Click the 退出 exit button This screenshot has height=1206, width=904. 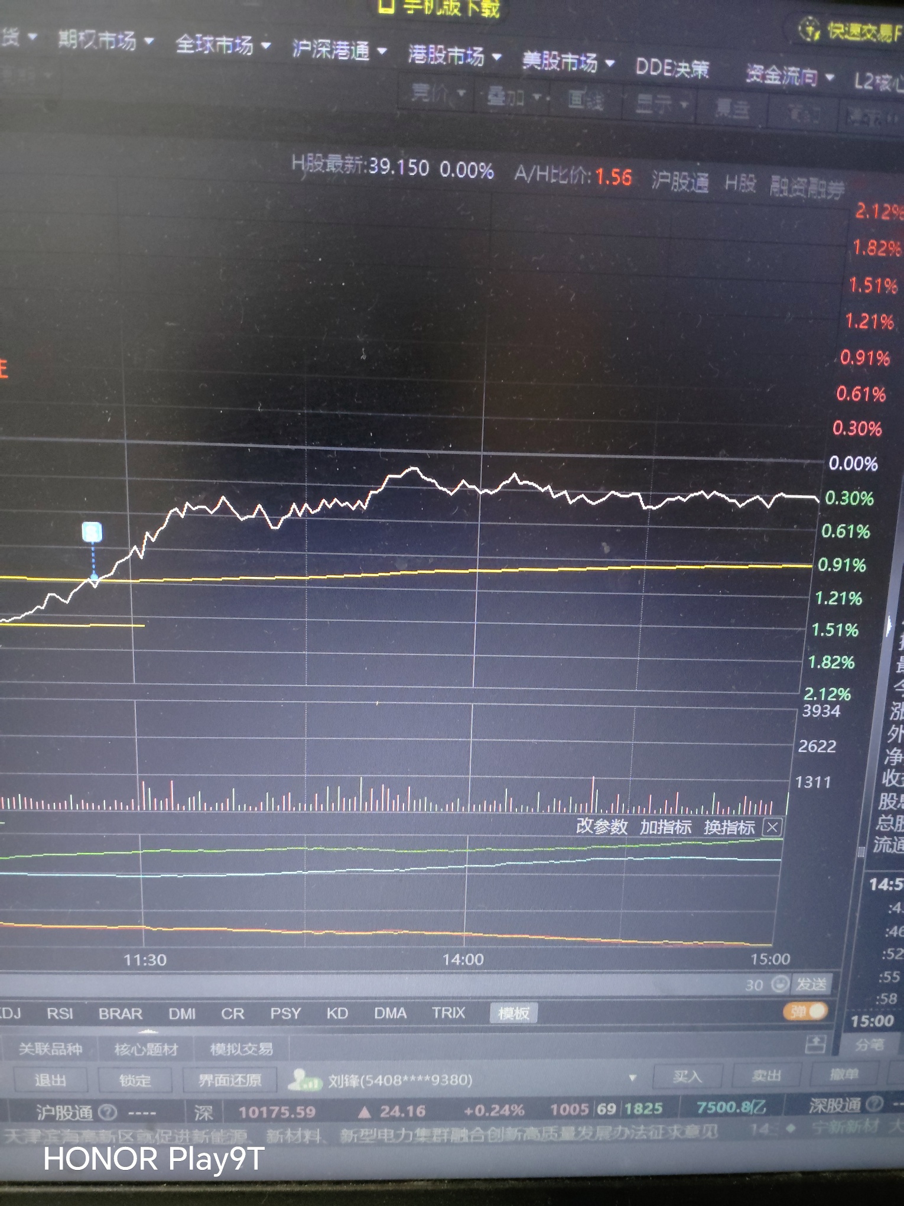50,1080
